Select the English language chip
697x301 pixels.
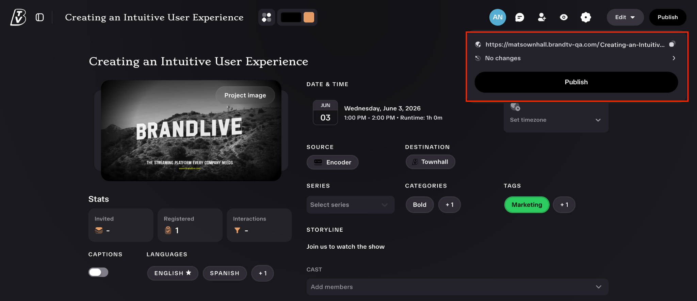coord(173,273)
